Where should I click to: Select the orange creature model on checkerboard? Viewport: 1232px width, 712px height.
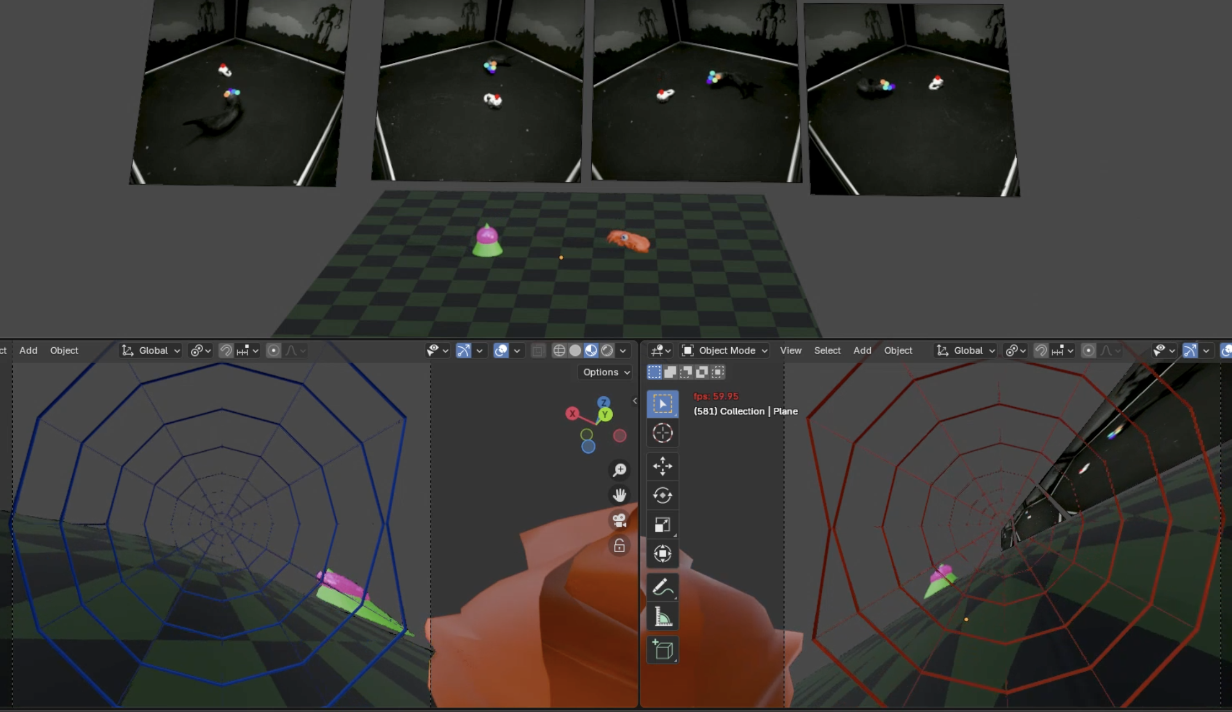click(628, 241)
